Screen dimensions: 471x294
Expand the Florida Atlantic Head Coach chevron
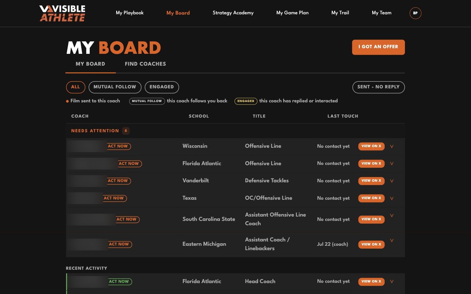pos(392,282)
